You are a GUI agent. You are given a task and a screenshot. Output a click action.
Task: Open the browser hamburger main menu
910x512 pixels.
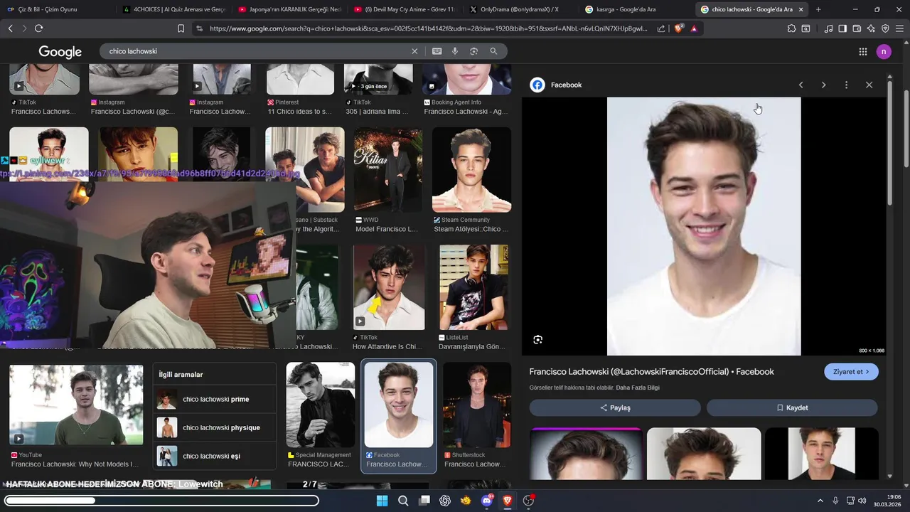[x=899, y=28]
